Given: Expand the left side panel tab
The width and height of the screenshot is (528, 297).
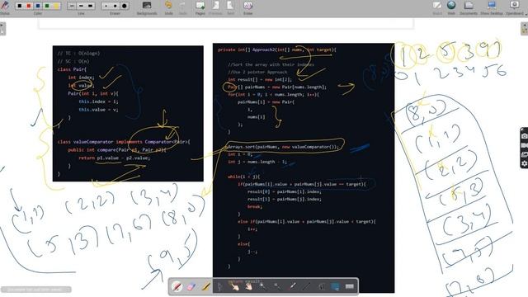Looking at the screenshot, I should (x=2, y=29).
